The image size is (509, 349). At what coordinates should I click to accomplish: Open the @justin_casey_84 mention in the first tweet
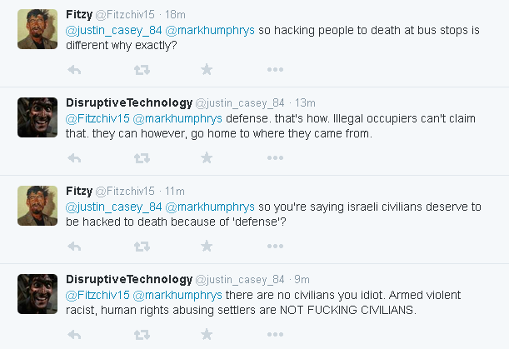pyautogui.click(x=113, y=30)
